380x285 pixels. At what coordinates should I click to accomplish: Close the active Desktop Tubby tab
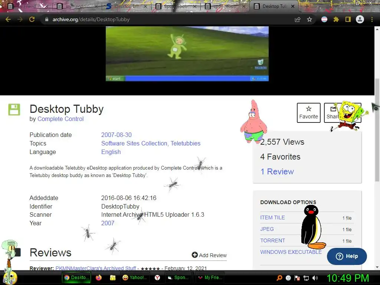click(293, 6)
